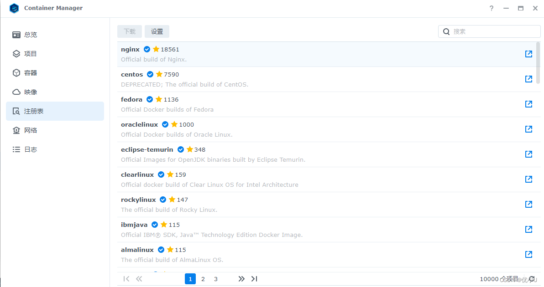Click verified badge next to rockylinux
The width and height of the screenshot is (544, 287).
tap(163, 200)
